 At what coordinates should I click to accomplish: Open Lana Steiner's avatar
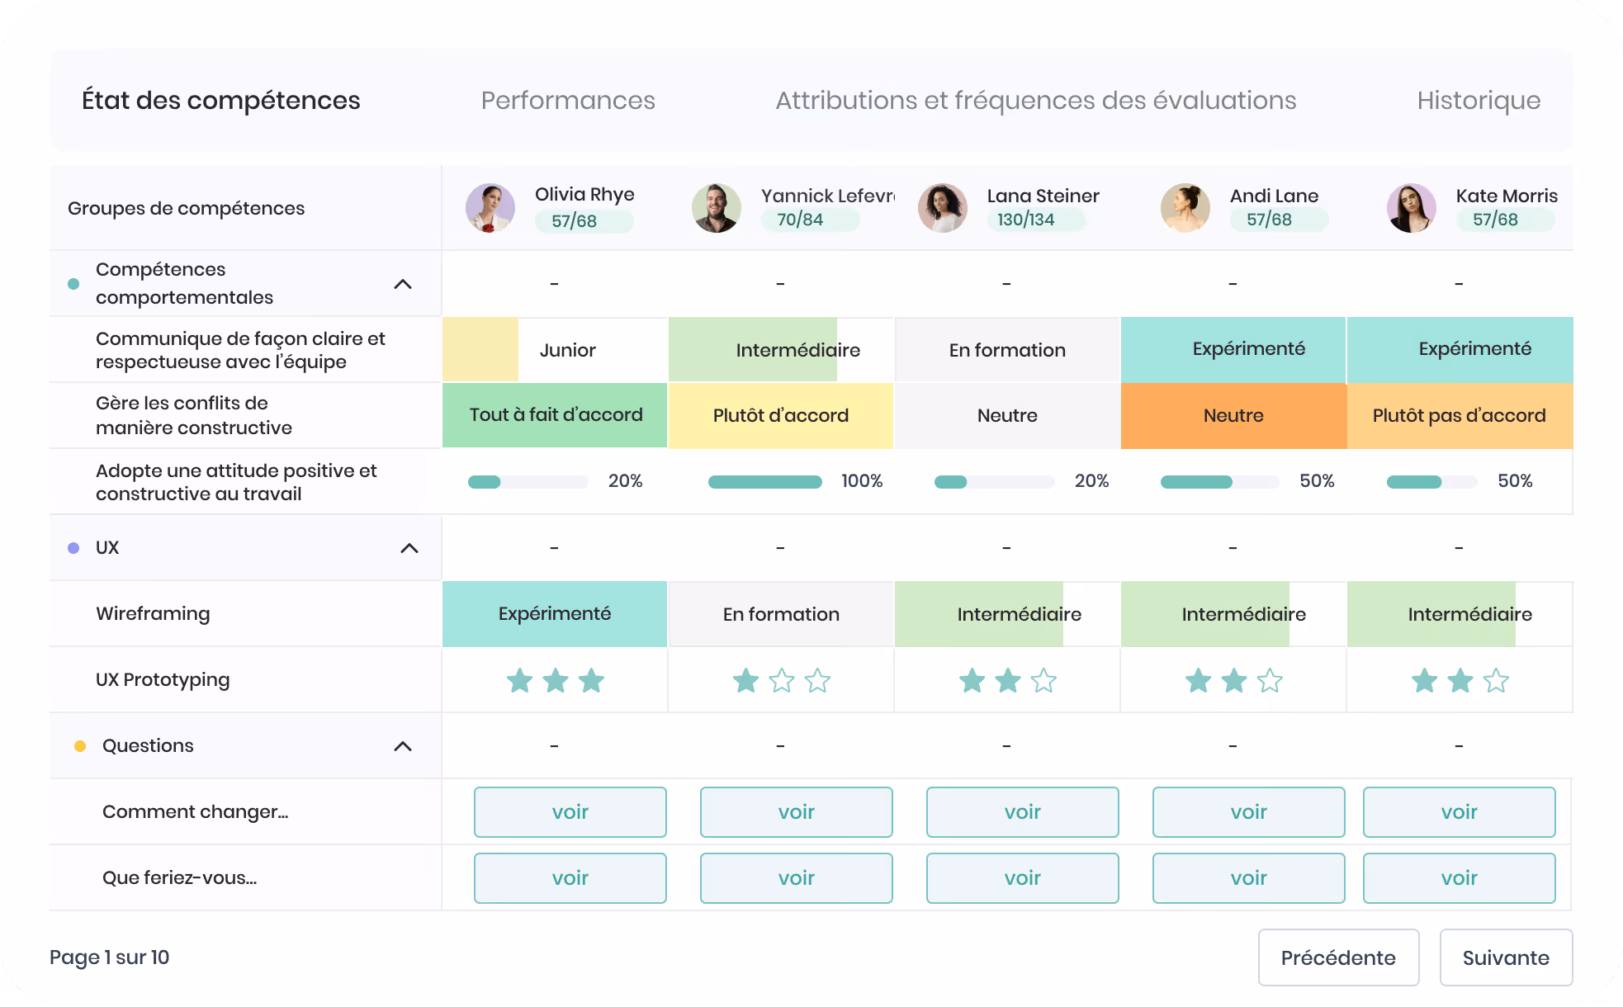pos(943,208)
